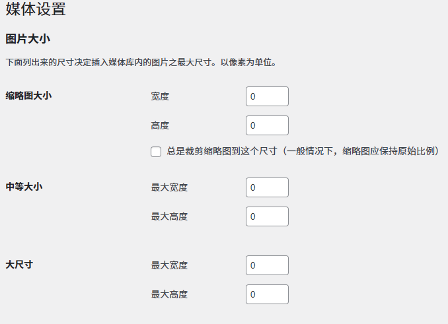Viewport: 448px width, 324px height.
Task: Select the 大尺寸 最大宽度 input field
Action: tap(267, 265)
